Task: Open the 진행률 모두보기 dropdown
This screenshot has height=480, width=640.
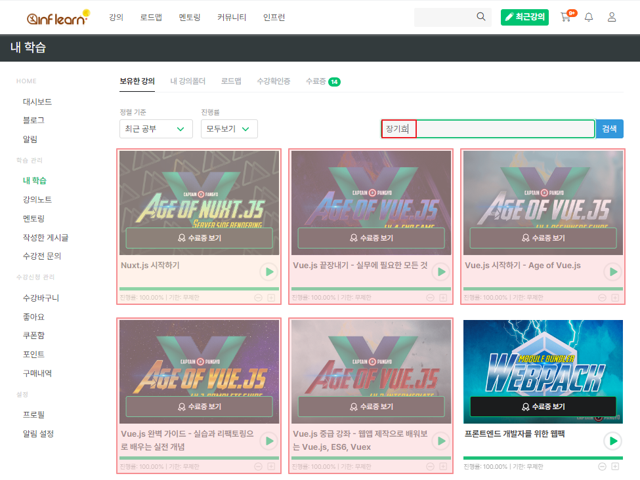Action: coord(229,129)
